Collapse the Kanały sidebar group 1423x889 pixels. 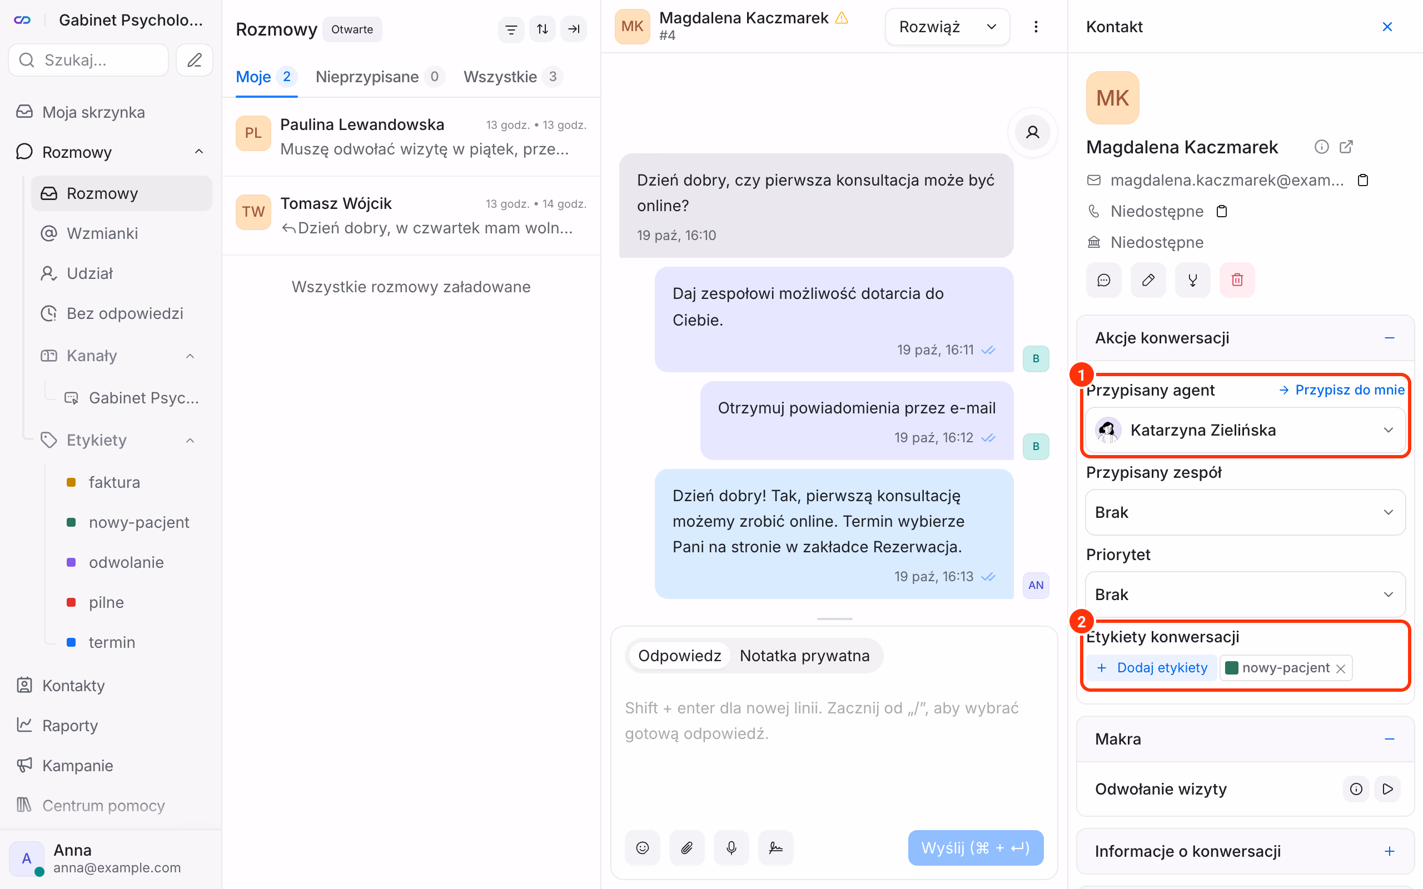(x=190, y=356)
